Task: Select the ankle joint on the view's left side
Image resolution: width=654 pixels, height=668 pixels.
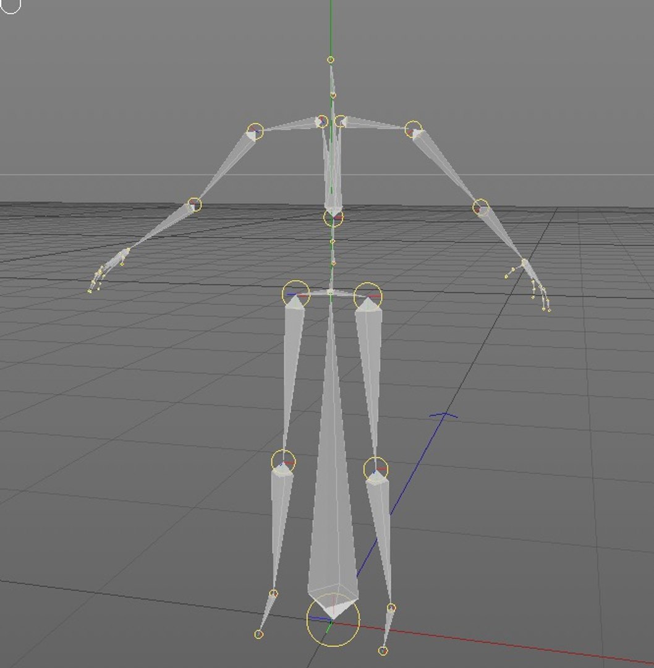Action: click(x=273, y=593)
